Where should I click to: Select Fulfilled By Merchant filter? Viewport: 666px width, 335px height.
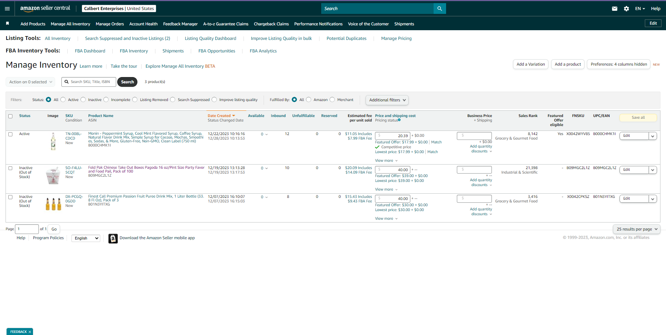pos(332,100)
